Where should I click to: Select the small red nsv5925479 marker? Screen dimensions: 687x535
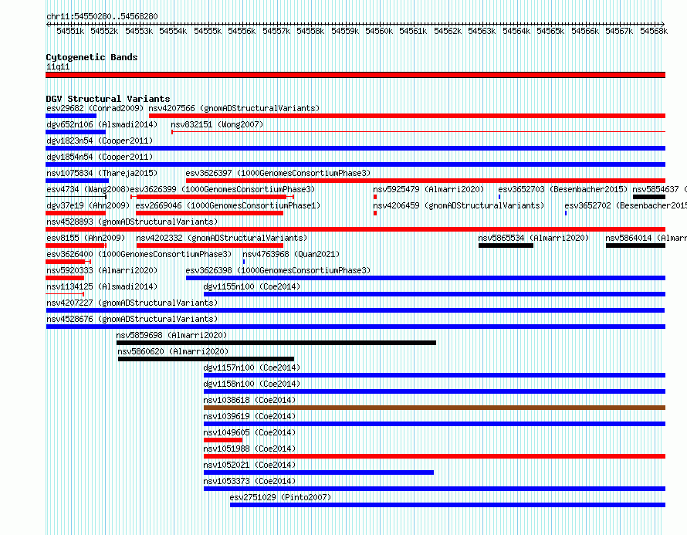click(375, 197)
